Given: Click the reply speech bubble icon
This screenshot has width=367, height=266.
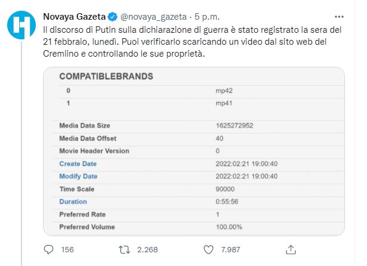Looking at the screenshot, I should [x=48, y=250].
